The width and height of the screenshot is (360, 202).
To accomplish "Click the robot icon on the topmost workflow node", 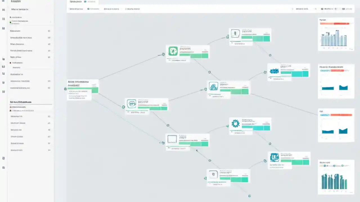I will pyautogui.click(x=235, y=33).
